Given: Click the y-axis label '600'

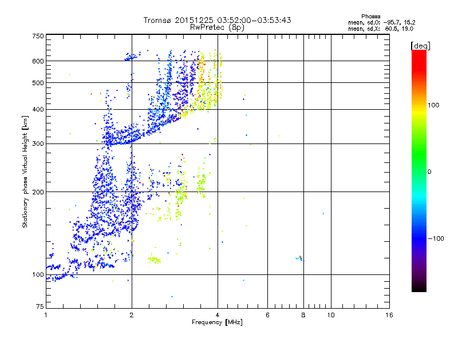Looking at the screenshot, I should click(x=38, y=61).
